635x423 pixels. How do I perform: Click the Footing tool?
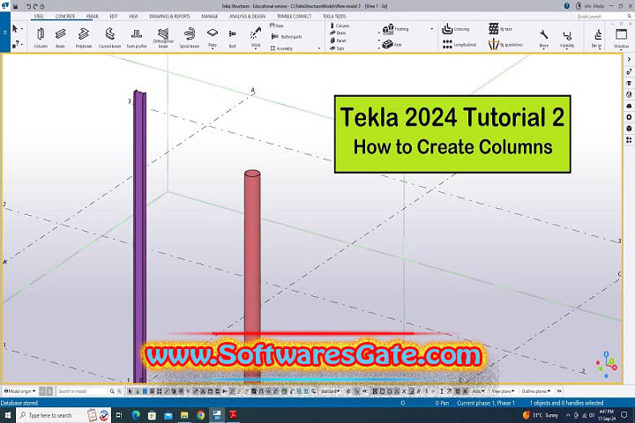tap(396, 29)
